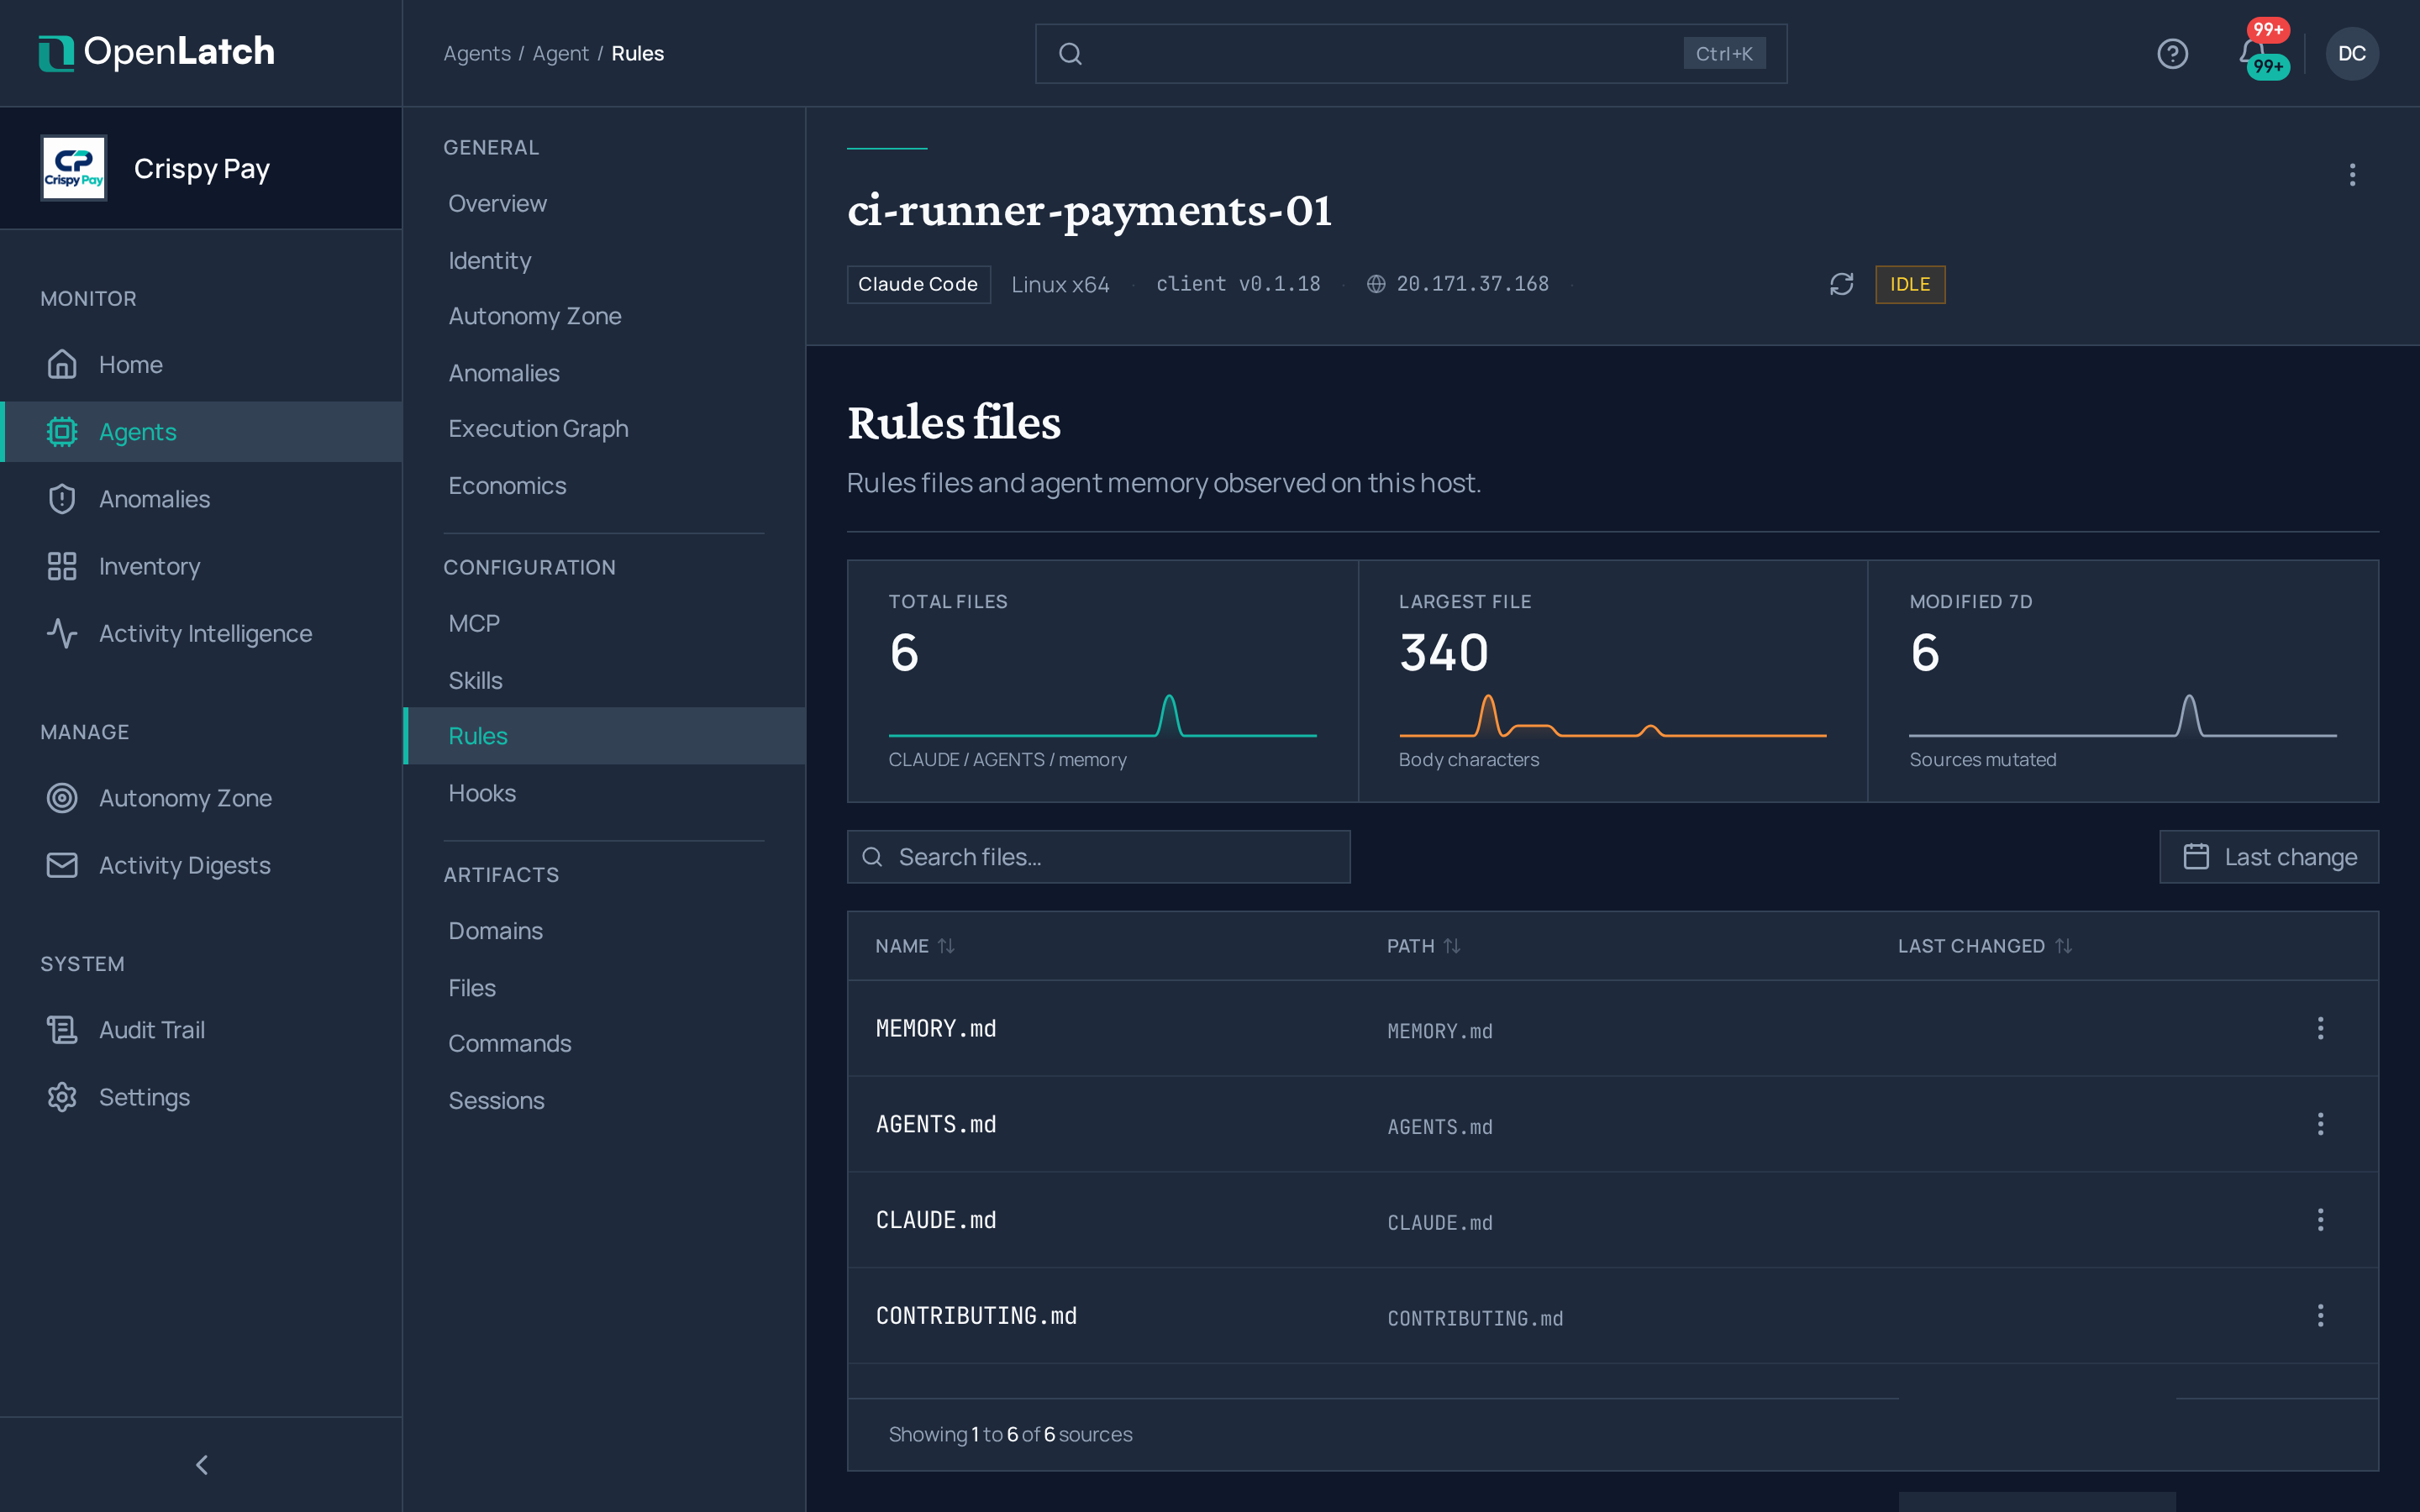Click the Agent breadcrumb link
Image resolution: width=2420 pixels, height=1512 pixels.
560,53
